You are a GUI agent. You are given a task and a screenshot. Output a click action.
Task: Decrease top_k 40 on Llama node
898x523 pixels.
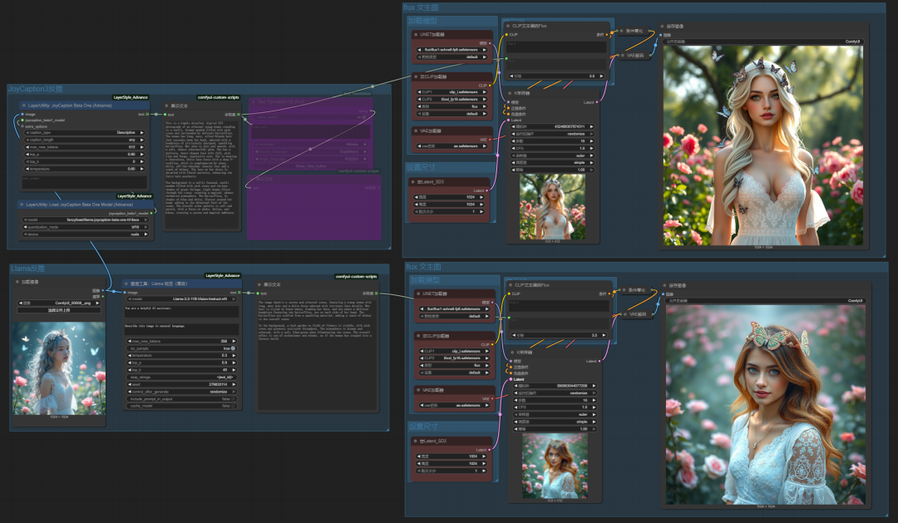130,369
